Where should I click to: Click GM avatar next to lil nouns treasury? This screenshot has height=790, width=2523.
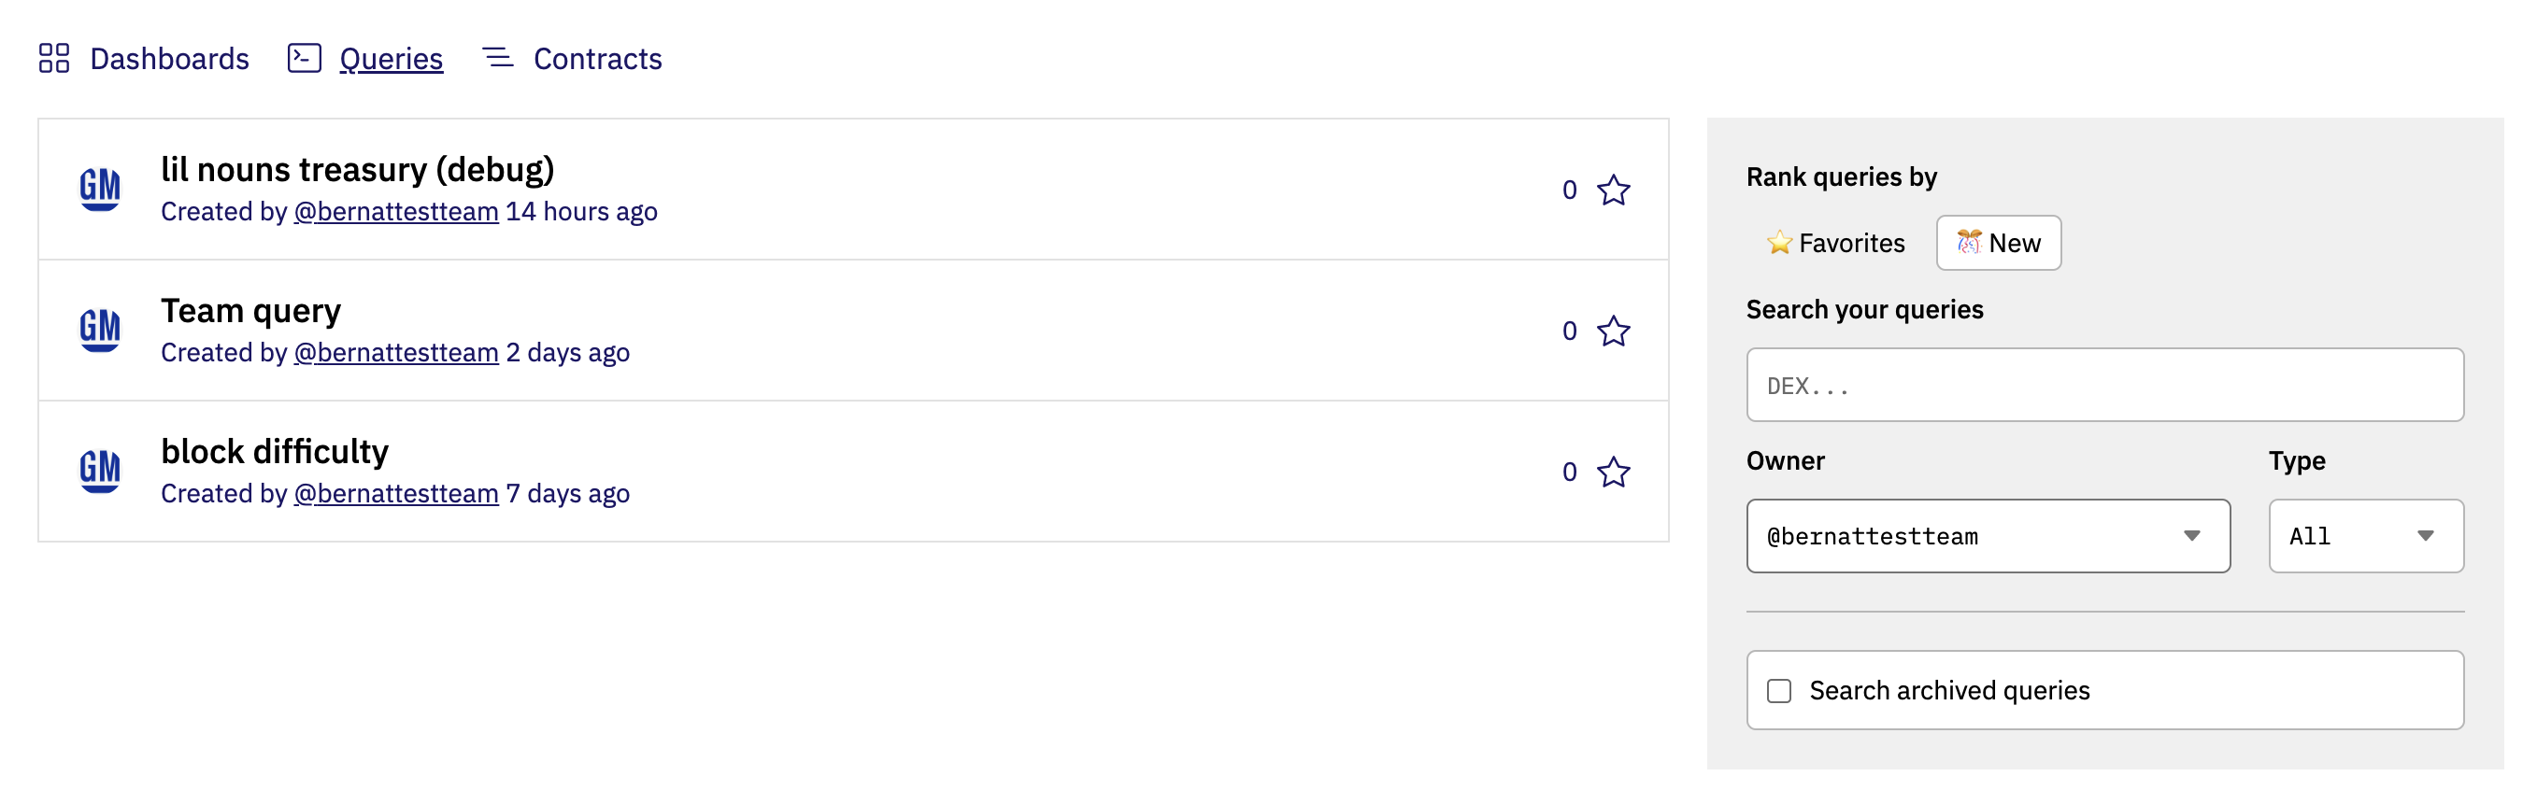(x=100, y=189)
